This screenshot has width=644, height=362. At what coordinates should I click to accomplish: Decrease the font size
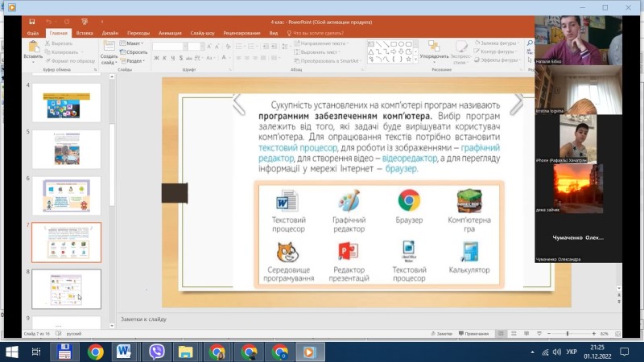pos(217,47)
